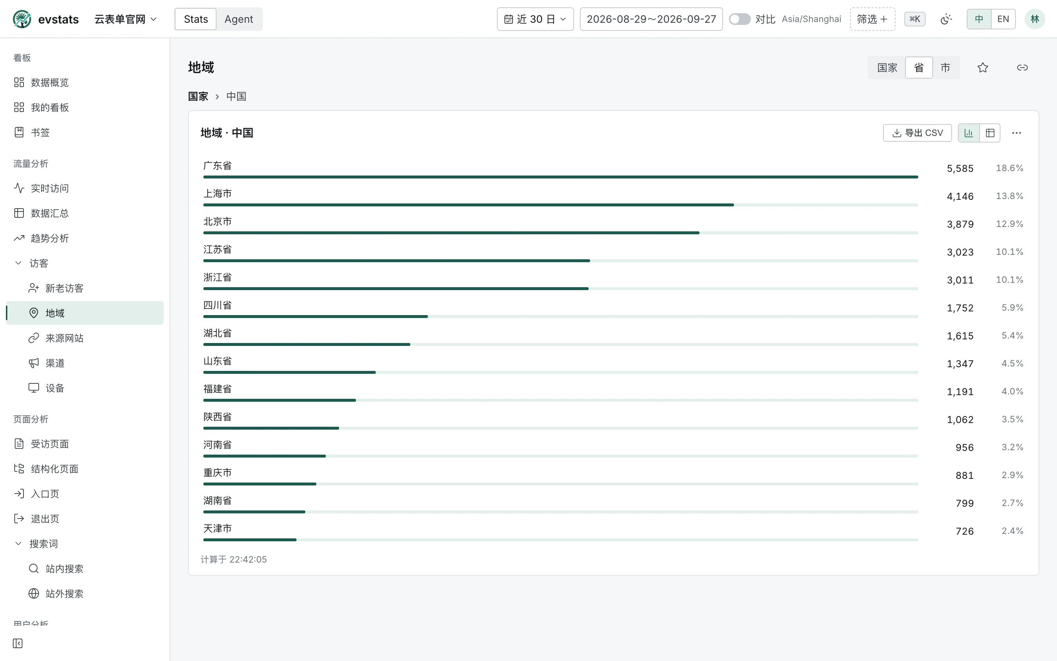Open 实时访问 from sidebar
The width and height of the screenshot is (1057, 661).
85,188
